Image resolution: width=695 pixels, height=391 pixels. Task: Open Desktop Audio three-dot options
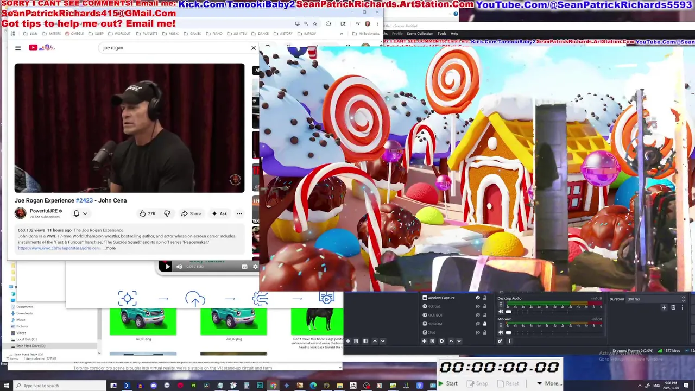[x=501, y=304]
